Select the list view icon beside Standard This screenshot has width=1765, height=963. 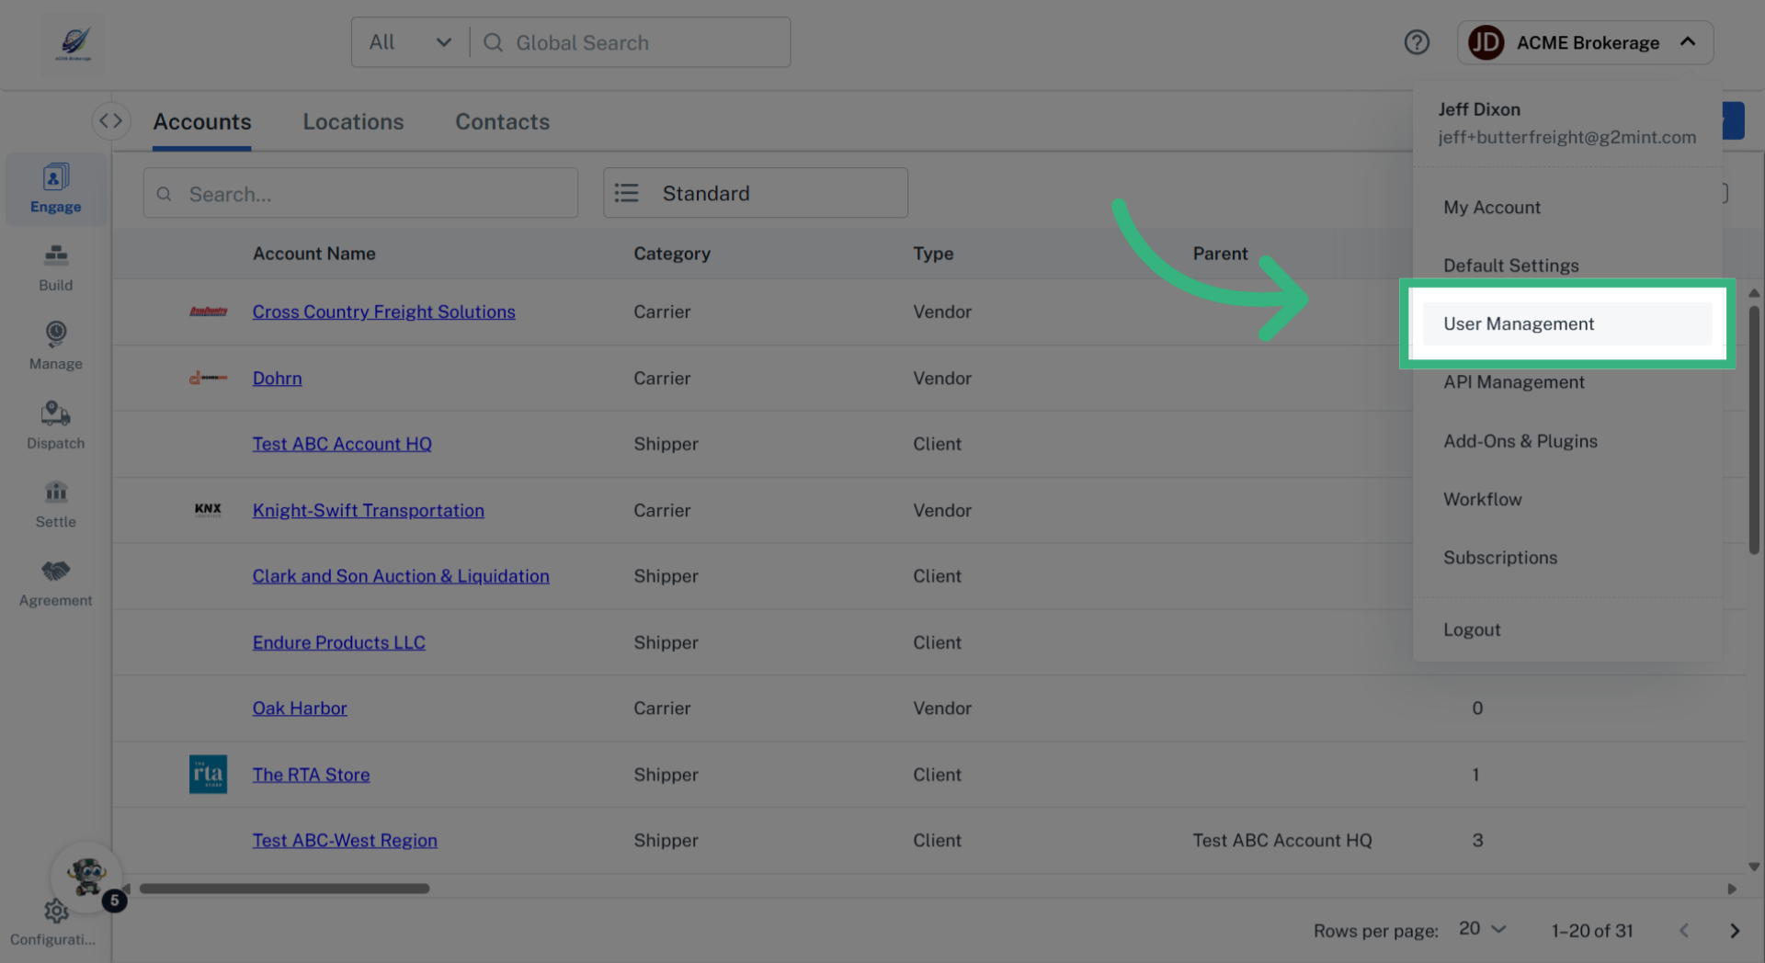tap(626, 193)
